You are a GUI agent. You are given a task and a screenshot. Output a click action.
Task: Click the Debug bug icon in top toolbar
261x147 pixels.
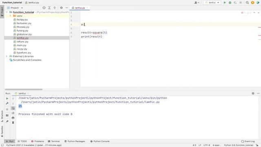point(230,2)
